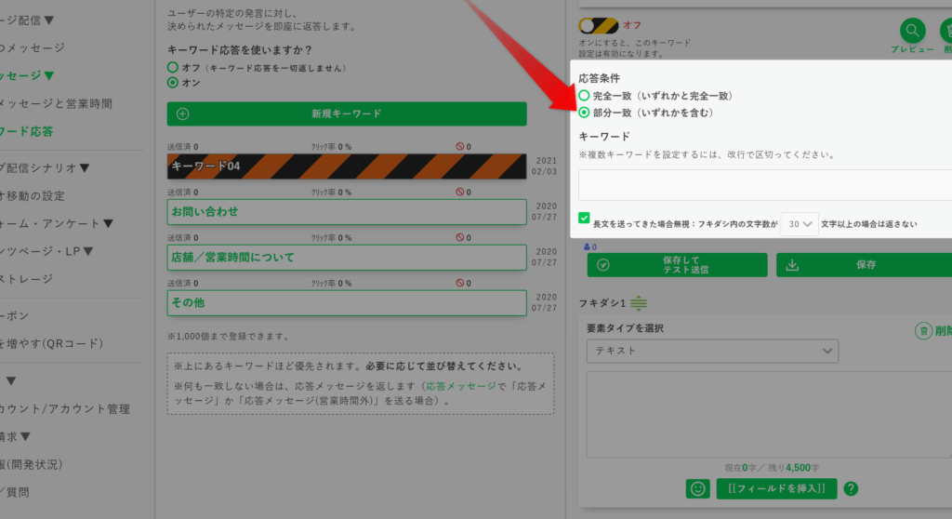Click the checkmark icon on 保存してテスト送信
The height and width of the screenshot is (519, 952).
click(602, 265)
